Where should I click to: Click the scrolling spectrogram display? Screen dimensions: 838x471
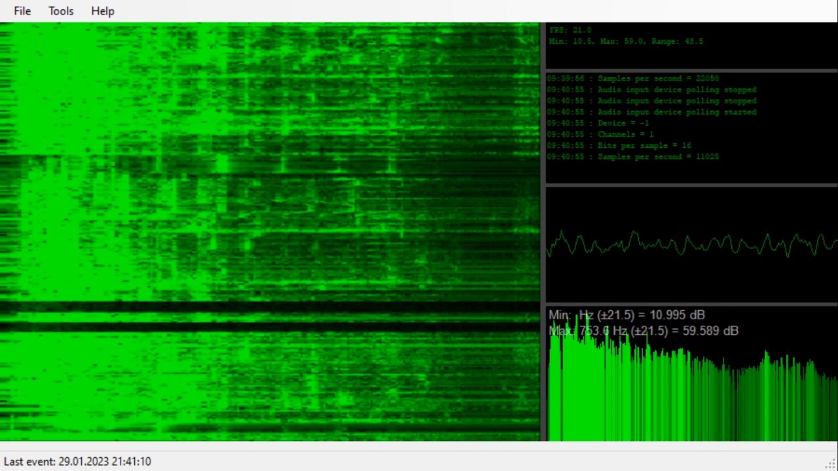[x=270, y=232]
